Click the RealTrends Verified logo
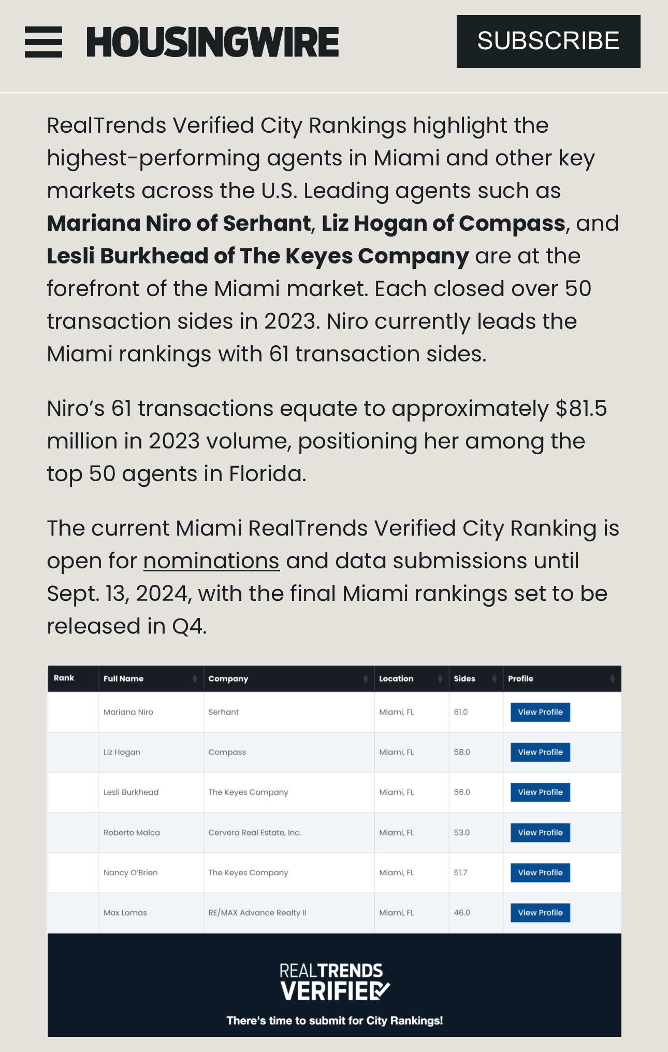668x1052 pixels. (x=334, y=982)
